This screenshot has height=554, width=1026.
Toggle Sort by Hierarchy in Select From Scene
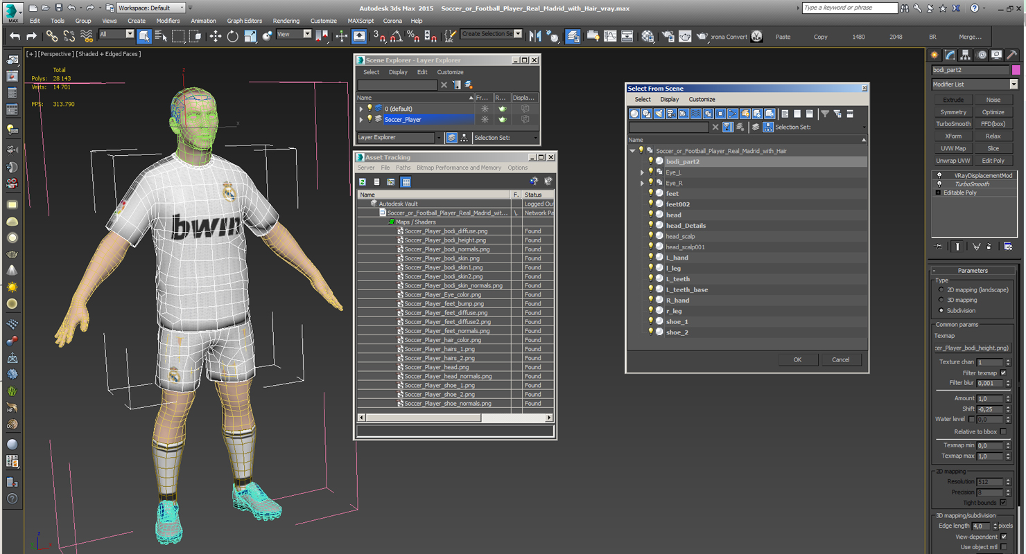pyautogui.click(x=768, y=127)
